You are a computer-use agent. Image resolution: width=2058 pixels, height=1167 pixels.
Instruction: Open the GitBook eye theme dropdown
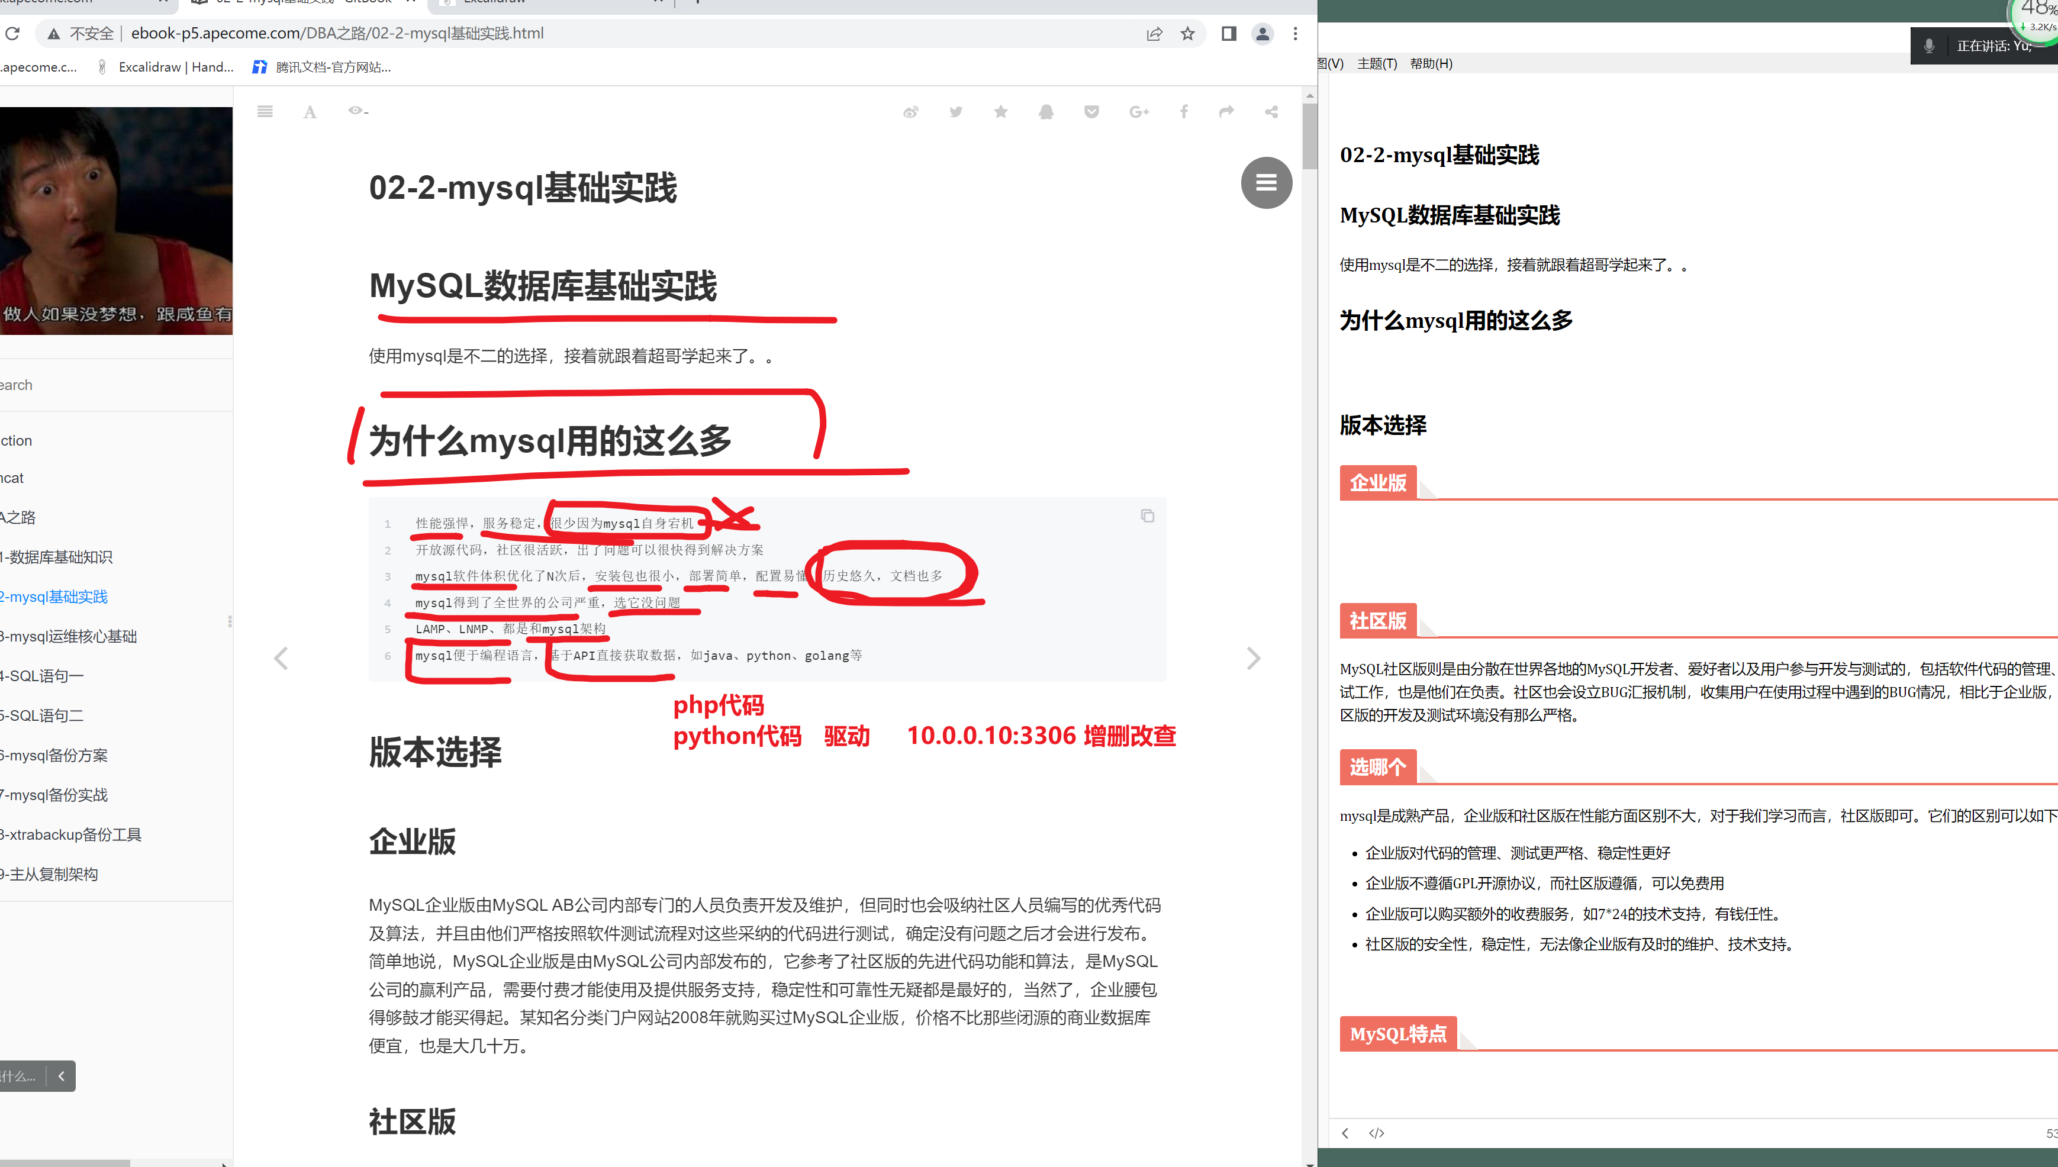click(x=358, y=111)
